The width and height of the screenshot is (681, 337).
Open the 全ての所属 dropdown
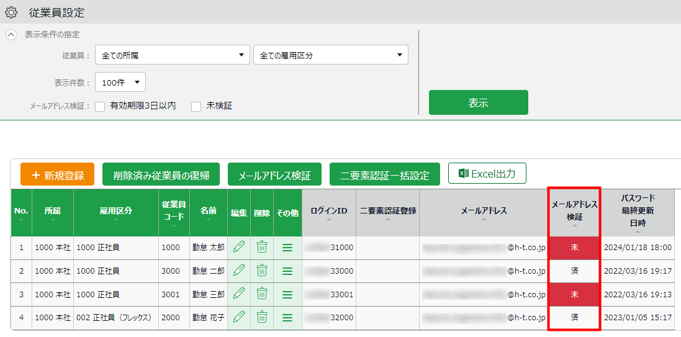(172, 55)
